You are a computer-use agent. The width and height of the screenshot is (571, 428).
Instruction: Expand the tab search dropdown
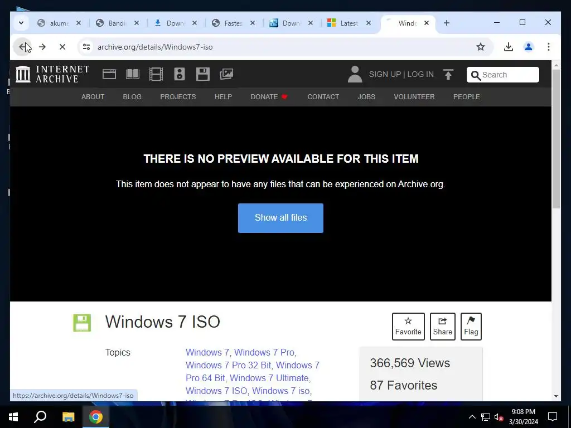point(21,23)
